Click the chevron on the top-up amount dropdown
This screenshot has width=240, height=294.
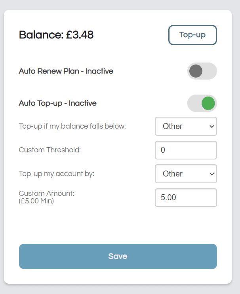point(211,174)
